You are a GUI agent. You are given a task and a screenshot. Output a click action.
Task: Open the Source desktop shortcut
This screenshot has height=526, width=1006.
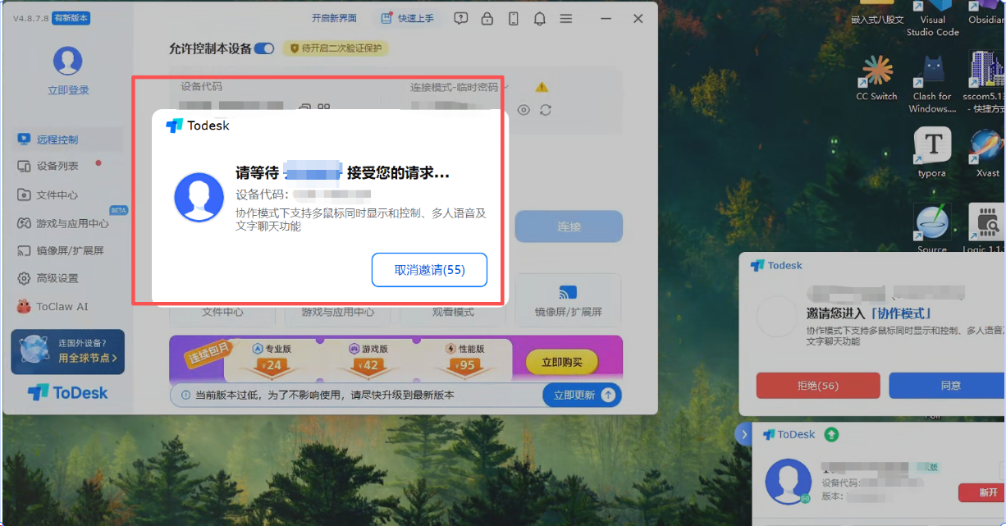932,228
